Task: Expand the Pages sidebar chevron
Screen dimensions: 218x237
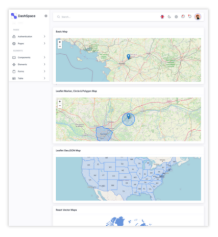Action: click(44, 43)
